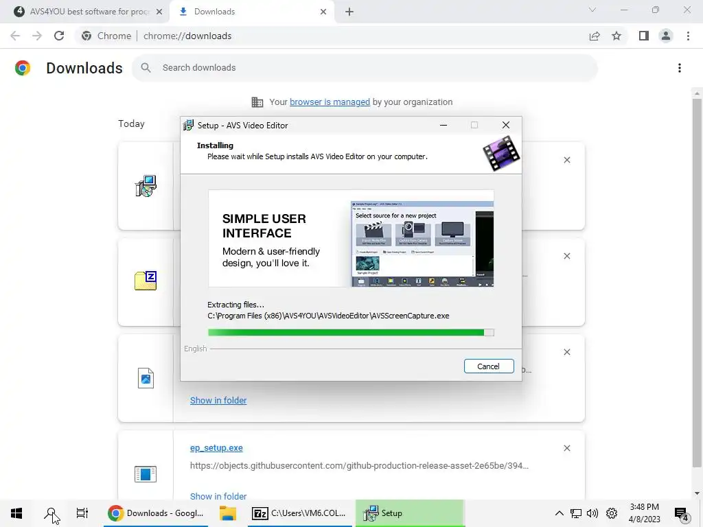Open the browser is managed link
The height and width of the screenshot is (527, 703).
pos(330,102)
